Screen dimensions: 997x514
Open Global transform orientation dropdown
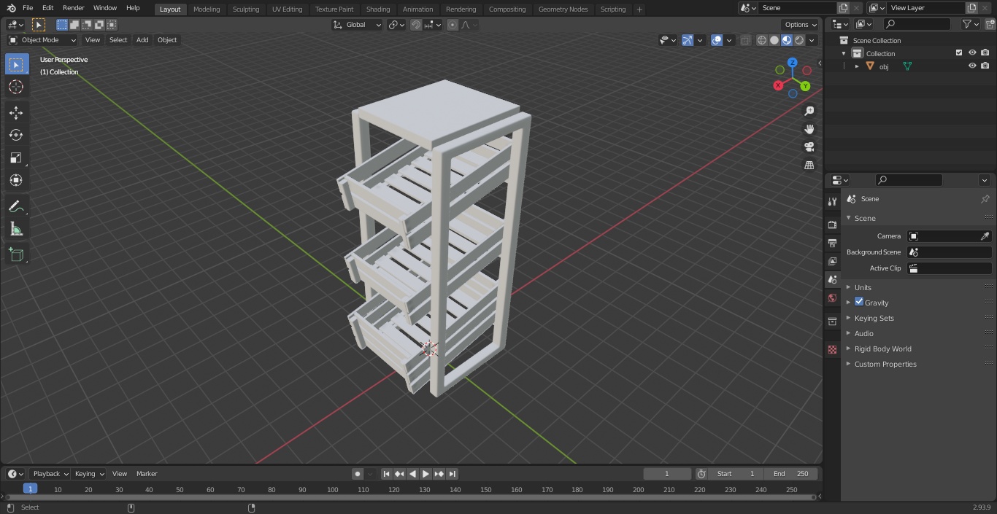coord(357,25)
